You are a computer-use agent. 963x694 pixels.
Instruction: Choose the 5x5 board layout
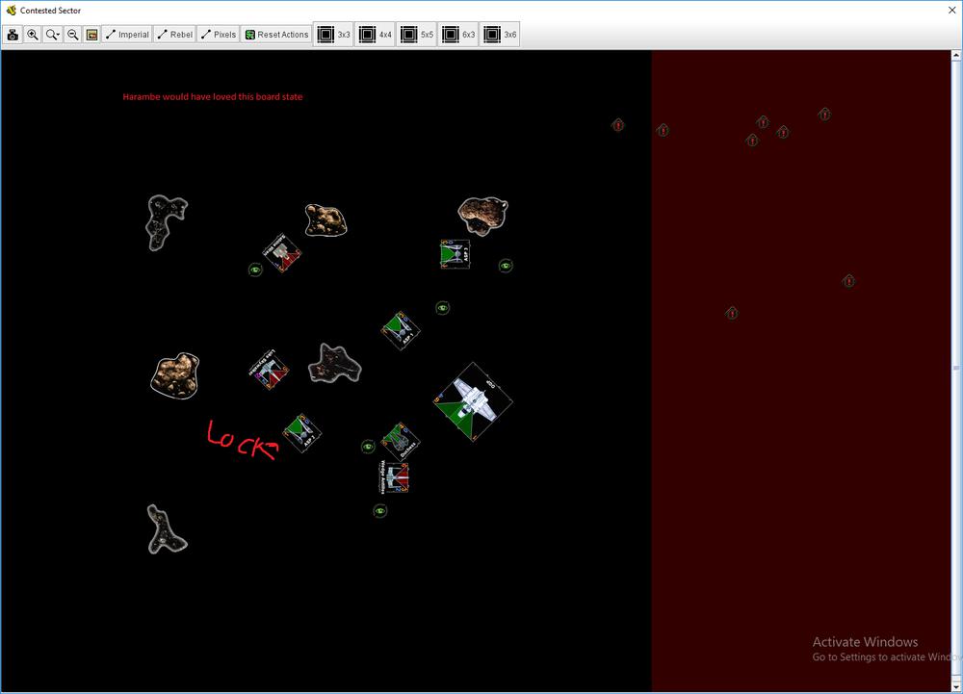click(x=417, y=35)
